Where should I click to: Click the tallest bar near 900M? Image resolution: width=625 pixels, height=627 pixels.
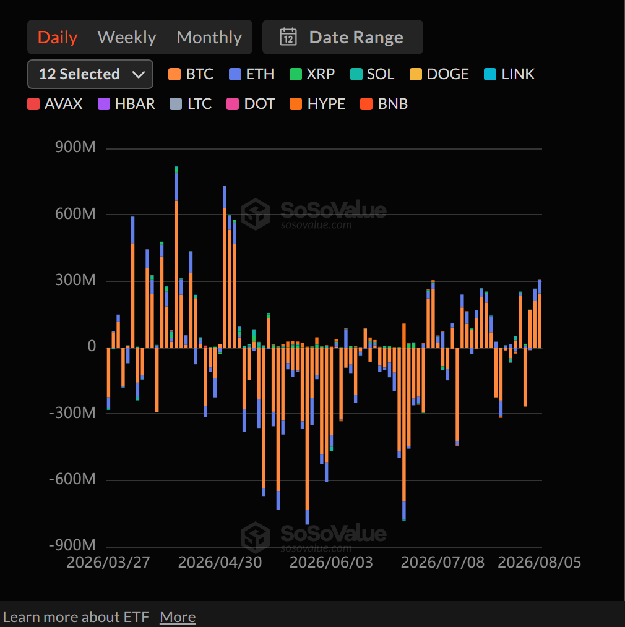[176, 257]
